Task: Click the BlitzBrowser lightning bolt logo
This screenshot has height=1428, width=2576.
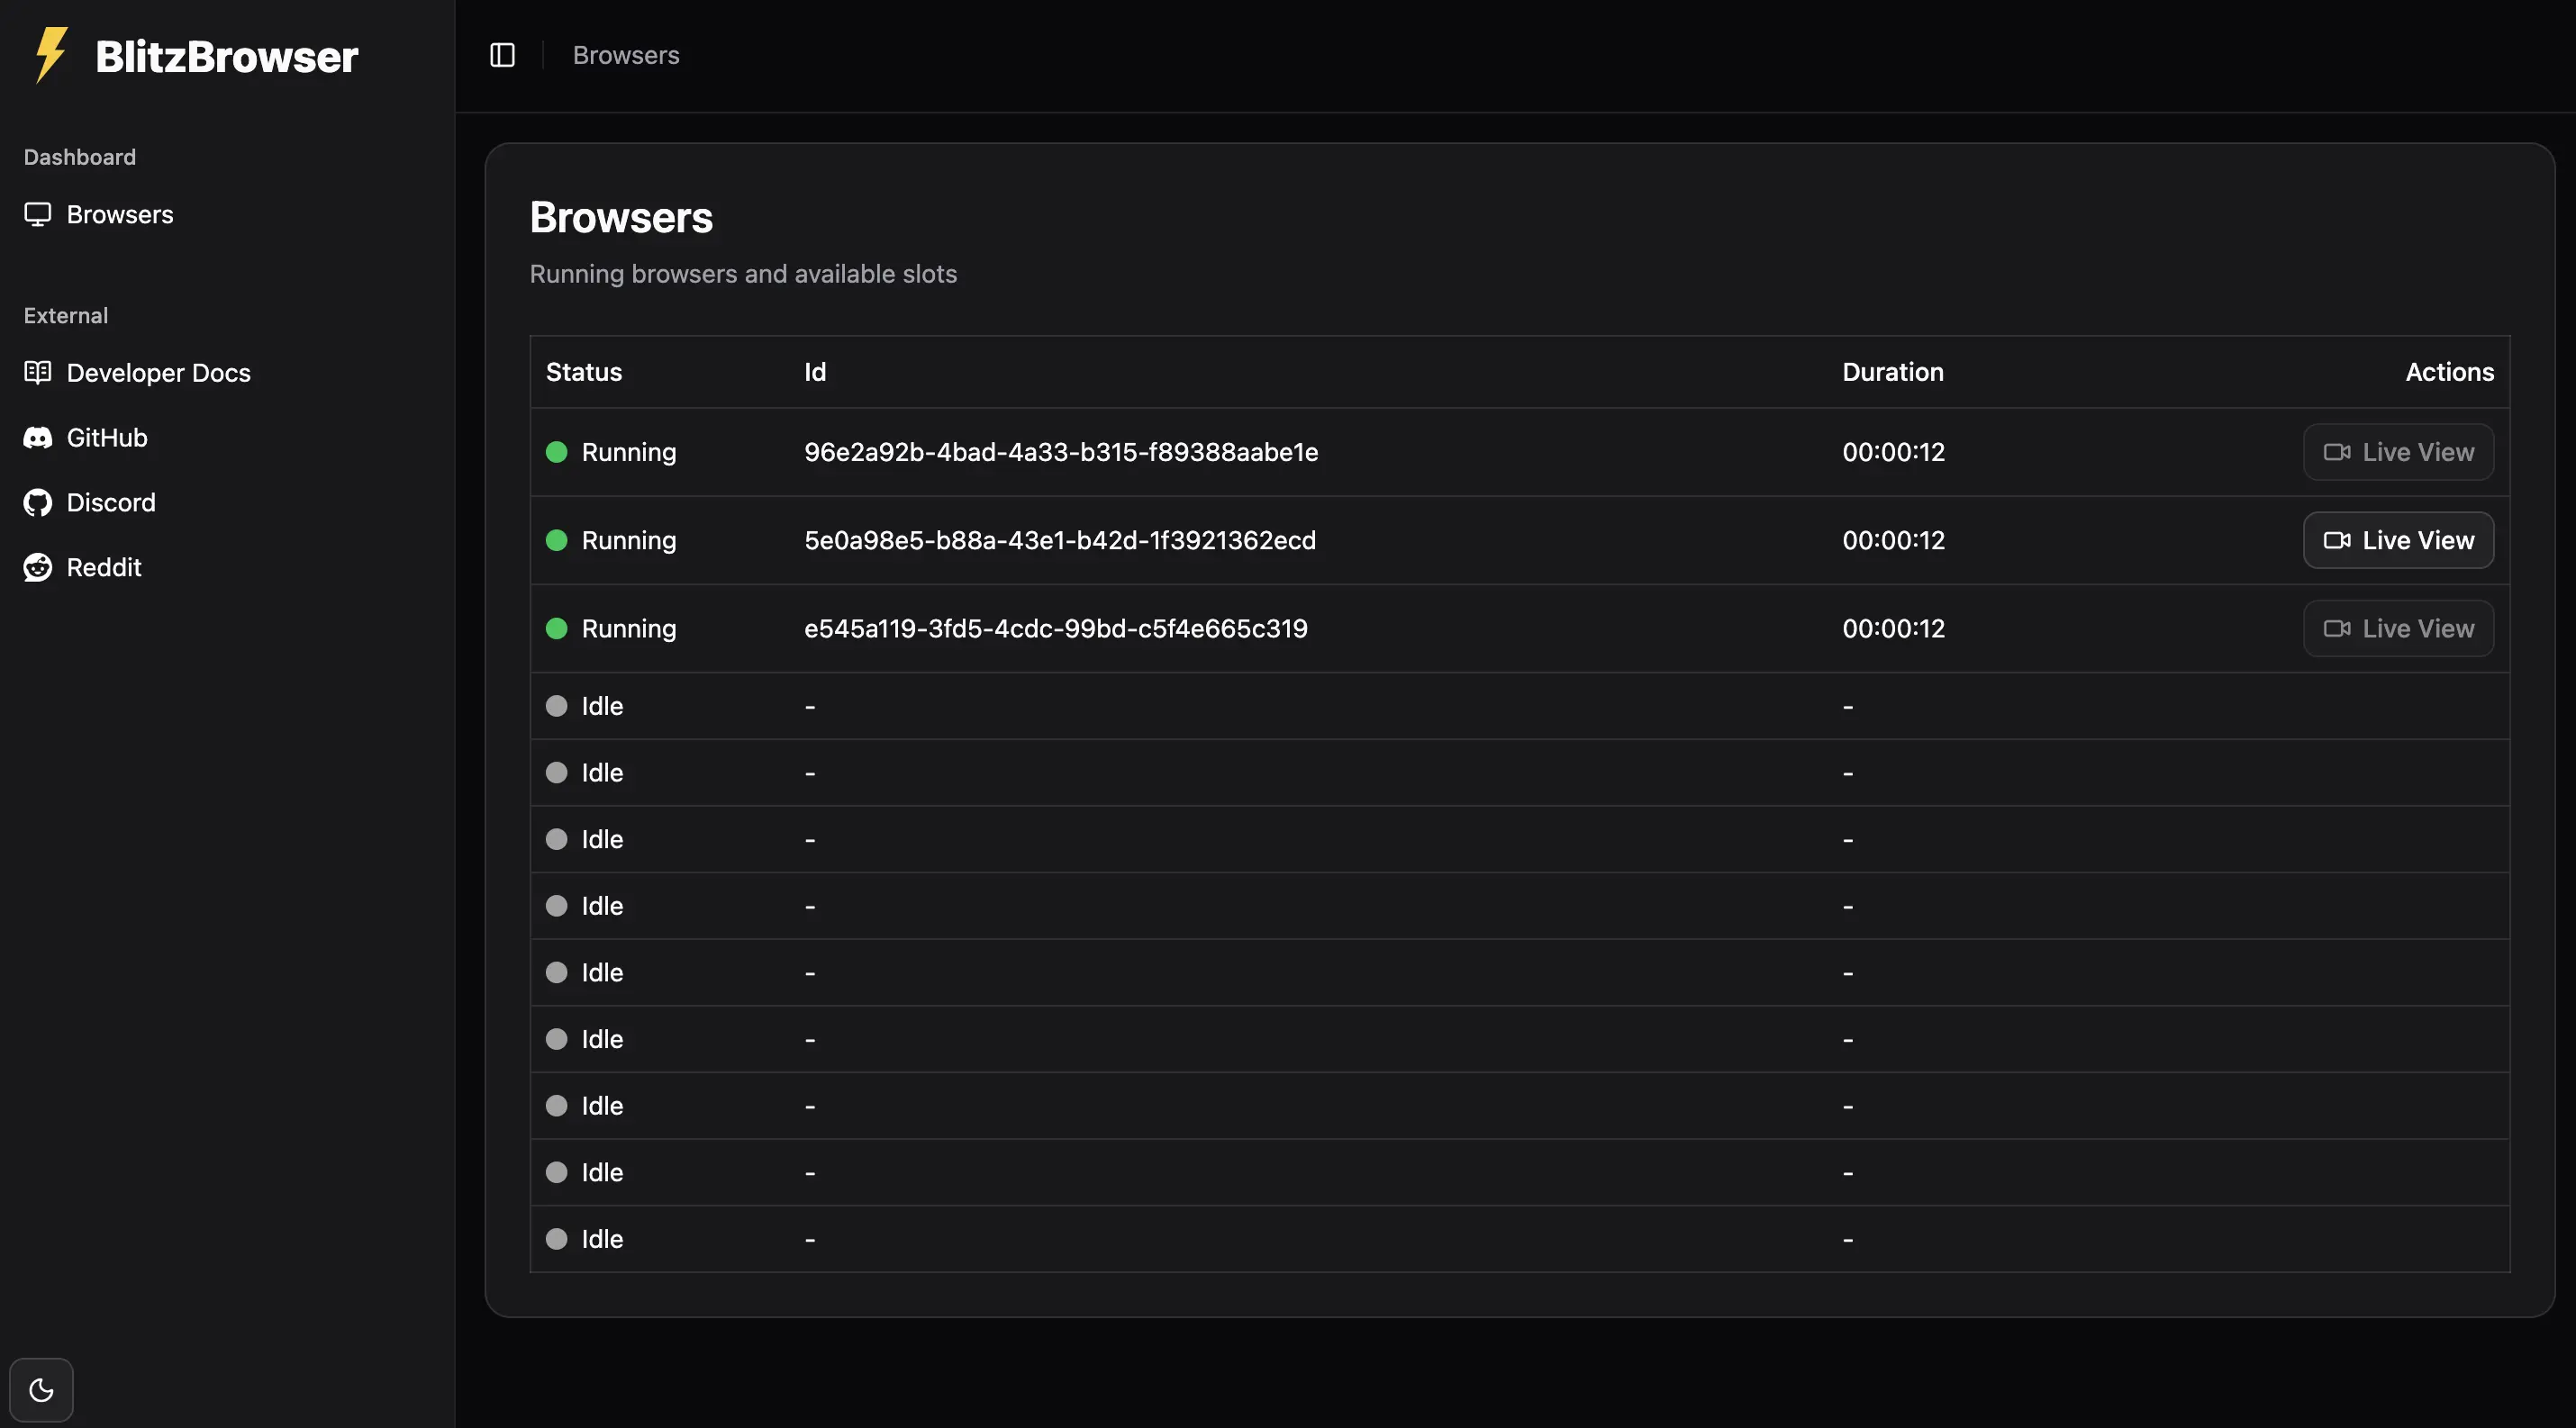Action: click(x=49, y=55)
